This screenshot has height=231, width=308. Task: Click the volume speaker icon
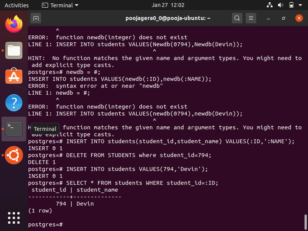[281, 5]
